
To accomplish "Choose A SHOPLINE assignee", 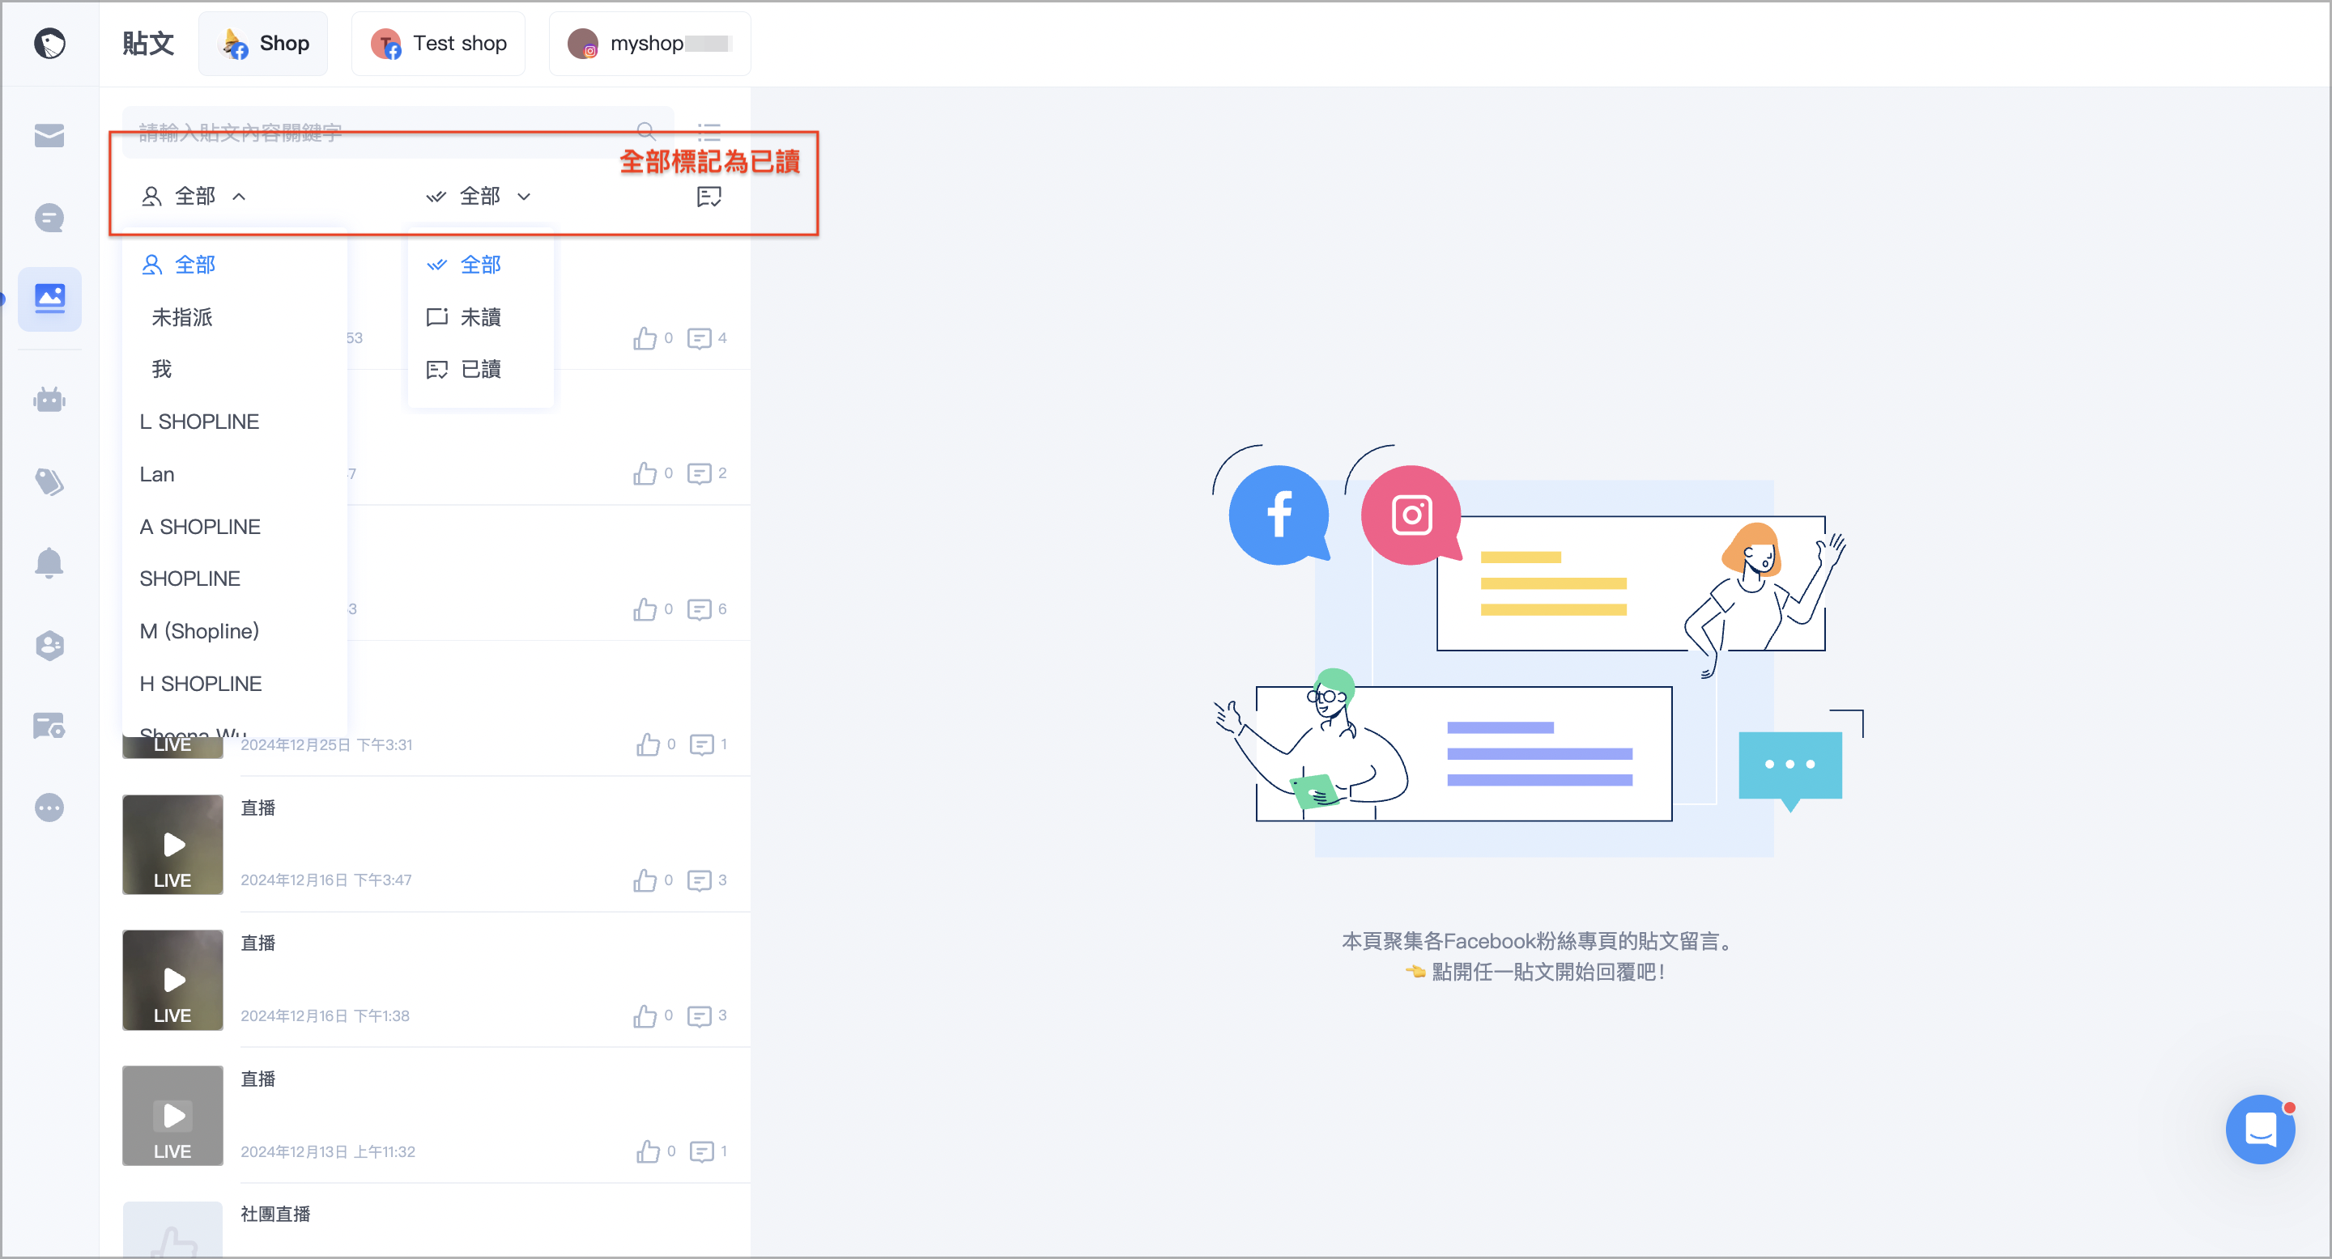I will (x=235, y=527).
